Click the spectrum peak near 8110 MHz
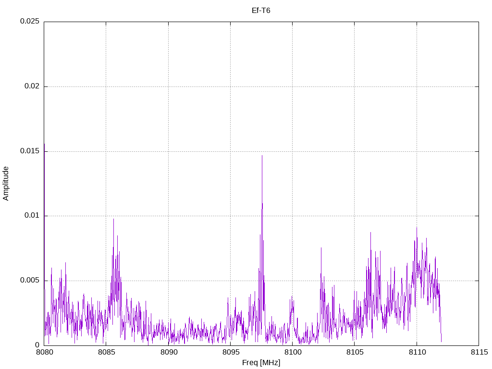 coord(417,228)
